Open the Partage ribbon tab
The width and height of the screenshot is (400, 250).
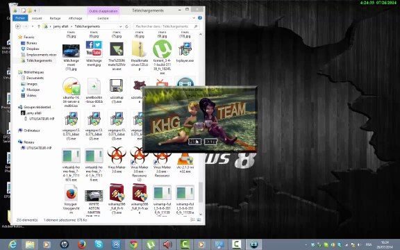coord(55,18)
